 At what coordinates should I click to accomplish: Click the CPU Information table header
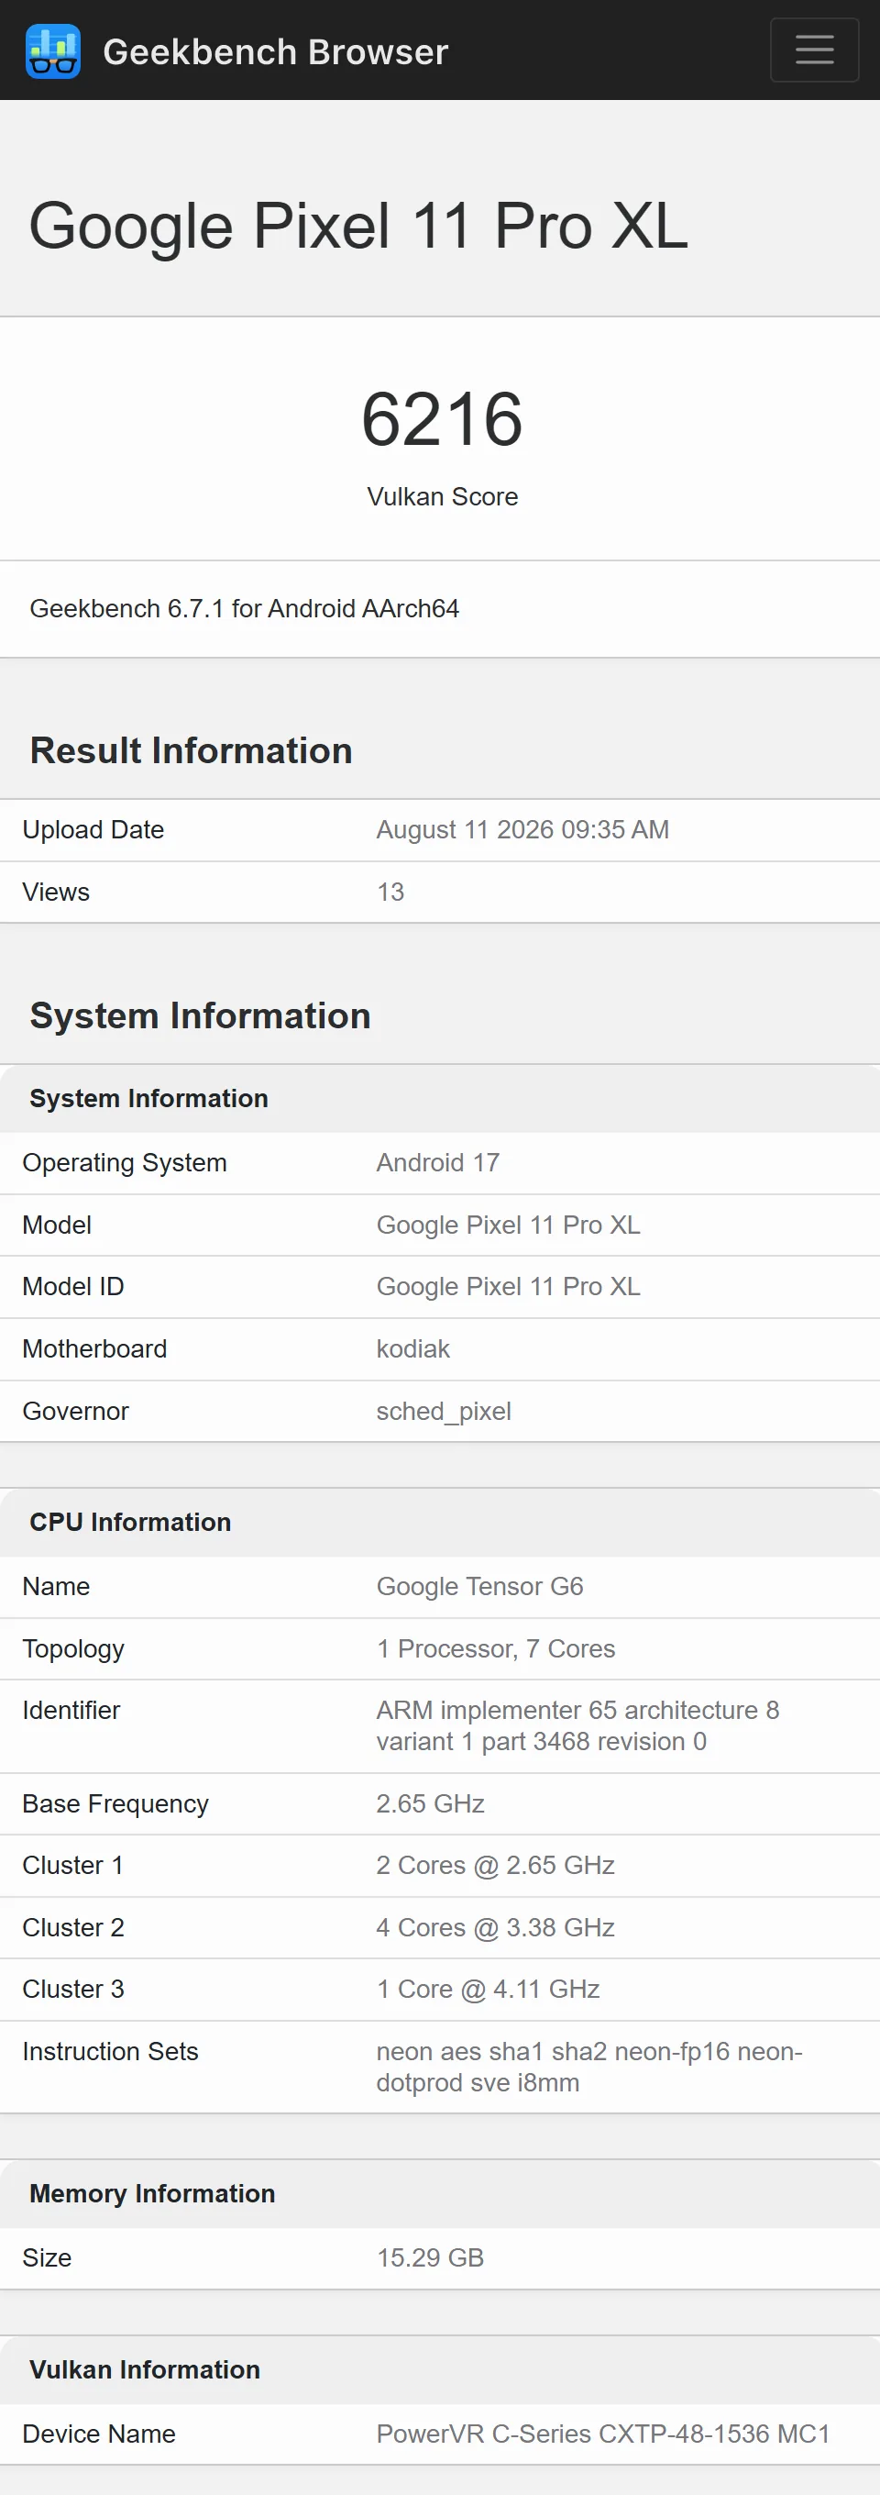439,1522
